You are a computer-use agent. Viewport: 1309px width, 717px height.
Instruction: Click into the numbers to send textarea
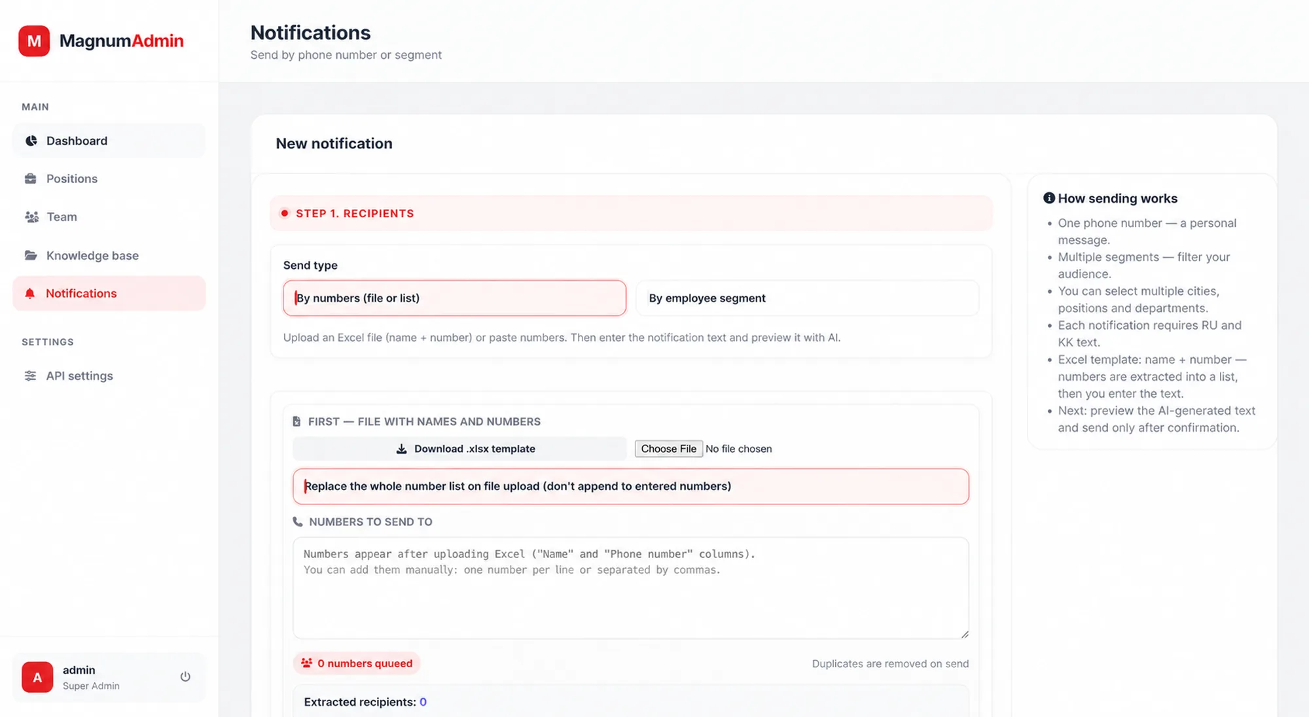(630, 587)
